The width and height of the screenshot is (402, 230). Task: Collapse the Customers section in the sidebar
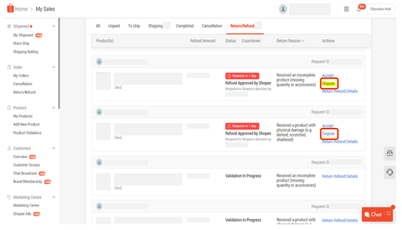(54, 148)
